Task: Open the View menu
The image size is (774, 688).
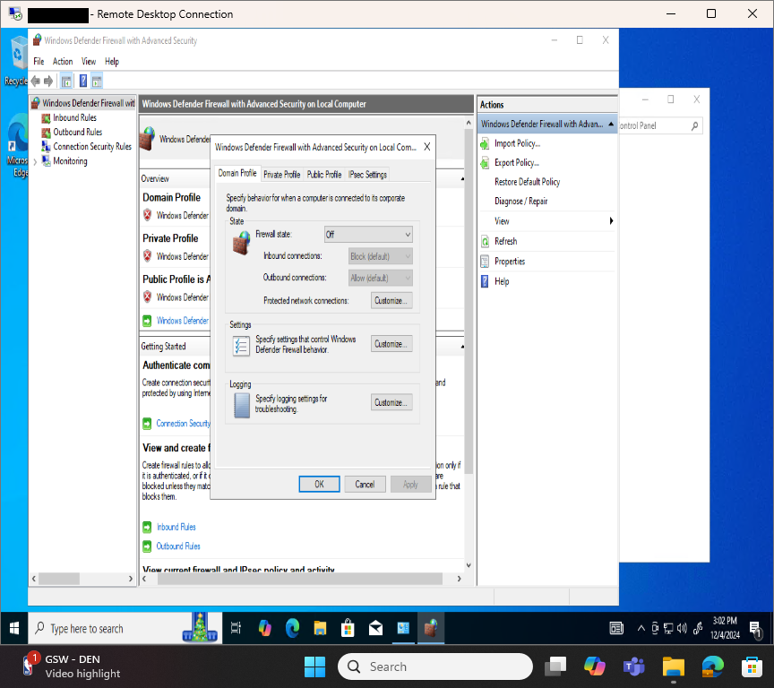Action: (x=89, y=62)
